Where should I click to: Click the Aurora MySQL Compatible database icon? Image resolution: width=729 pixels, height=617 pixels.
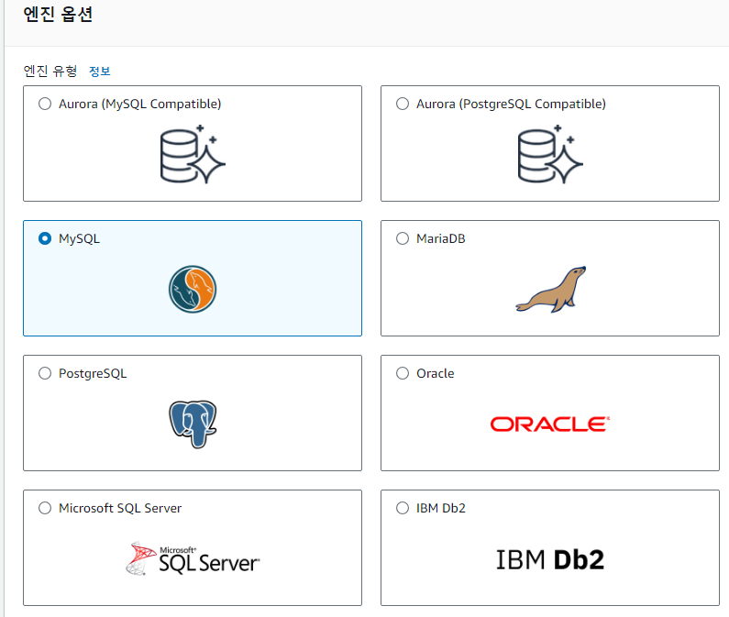pyautogui.click(x=193, y=157)
